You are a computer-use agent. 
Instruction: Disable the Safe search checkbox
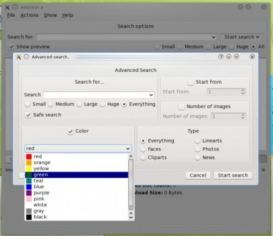pyautogui.click(x=28, y=115)
